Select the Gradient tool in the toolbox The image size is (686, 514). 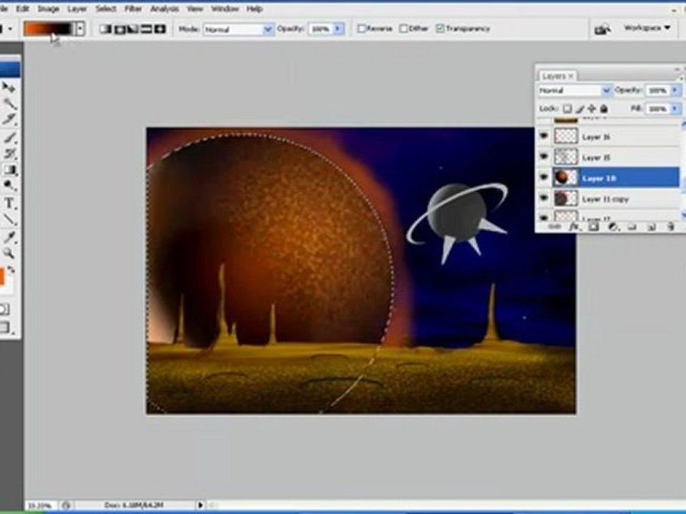[x=9, y=170]
